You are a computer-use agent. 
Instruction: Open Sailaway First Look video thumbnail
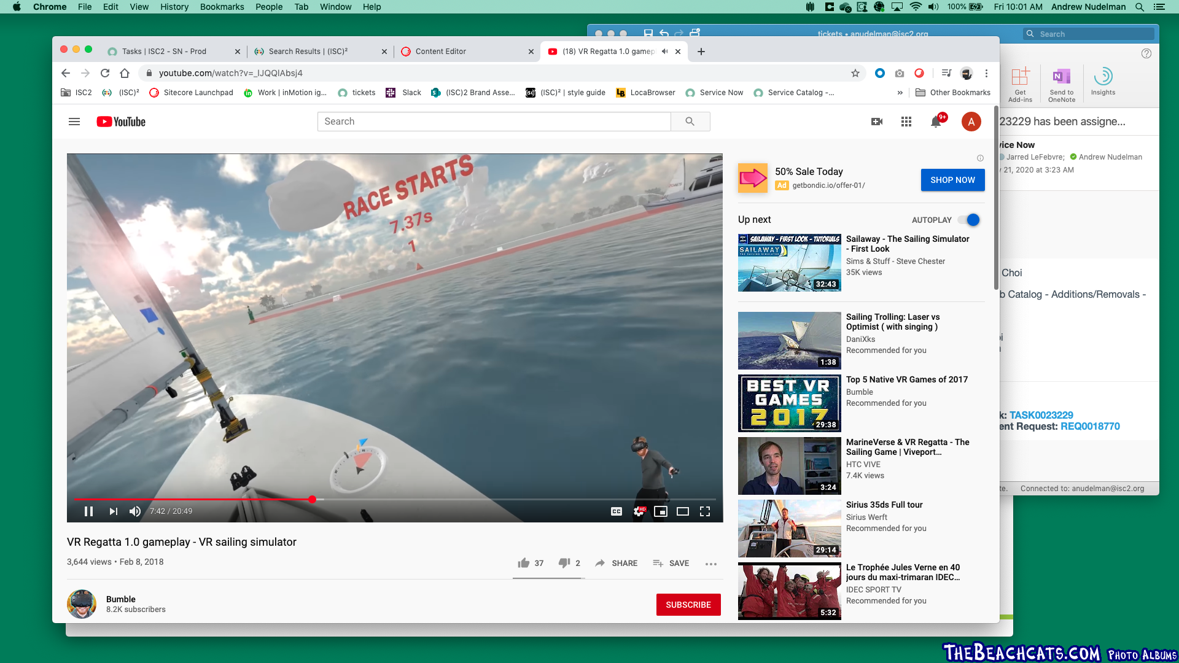(790, 263)
